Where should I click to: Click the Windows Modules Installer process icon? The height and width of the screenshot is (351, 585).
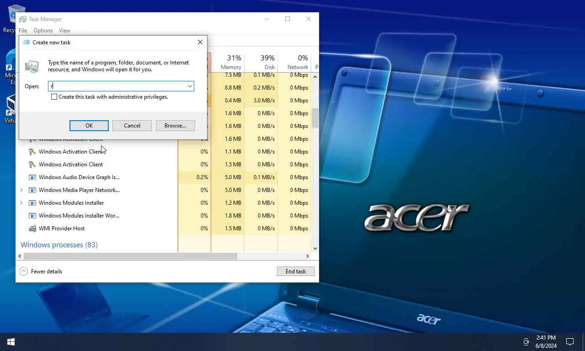tap(32, 202)
